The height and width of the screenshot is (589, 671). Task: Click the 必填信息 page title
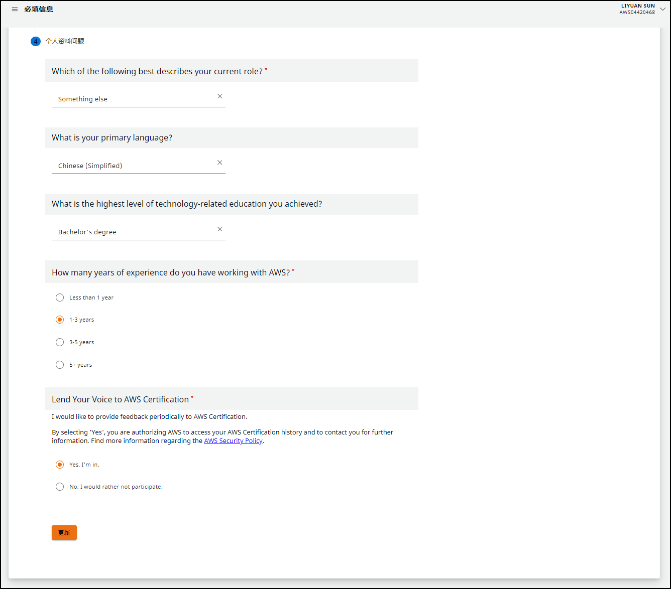[x=39, y=9]
